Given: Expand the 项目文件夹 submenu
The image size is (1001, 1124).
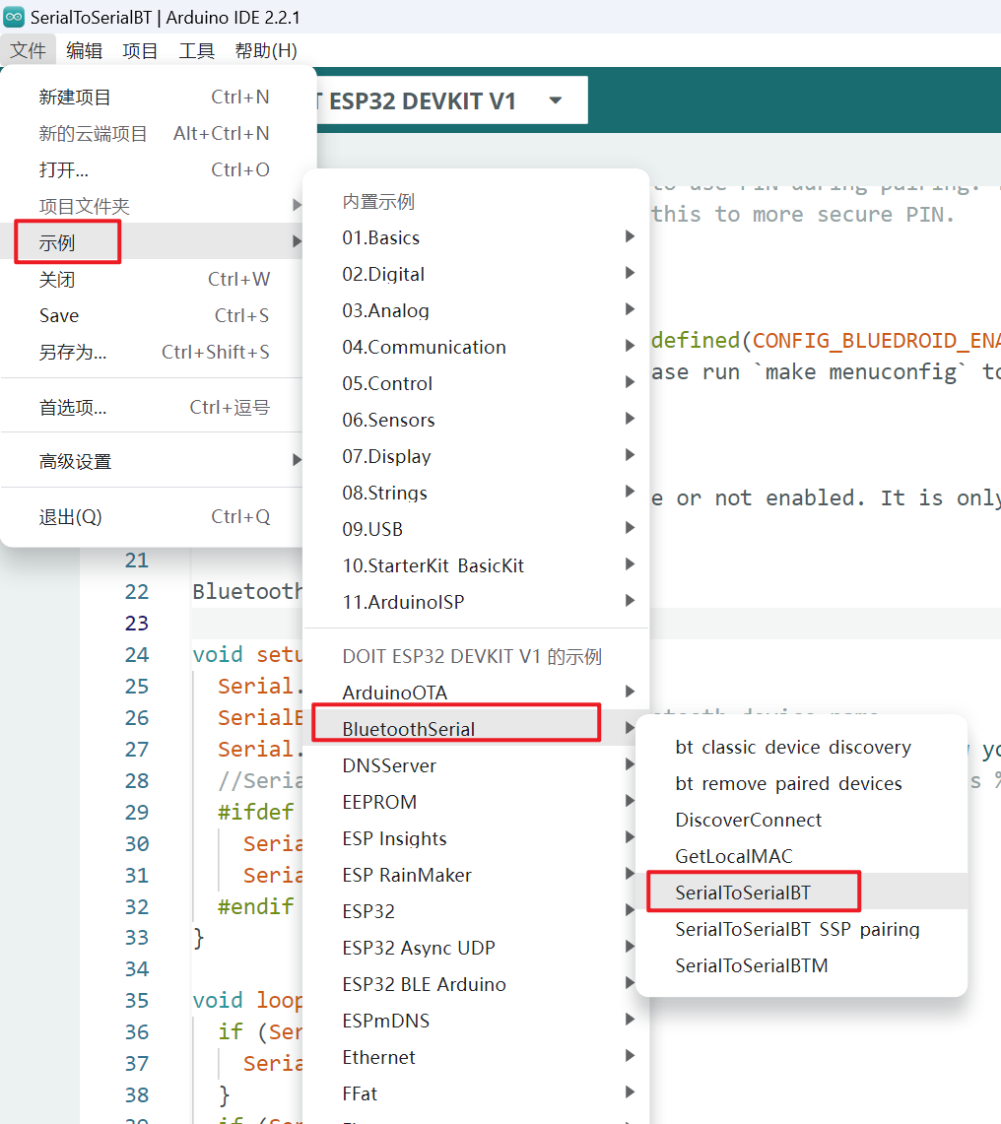Looking at the screenshot, I should coord(154,207).
